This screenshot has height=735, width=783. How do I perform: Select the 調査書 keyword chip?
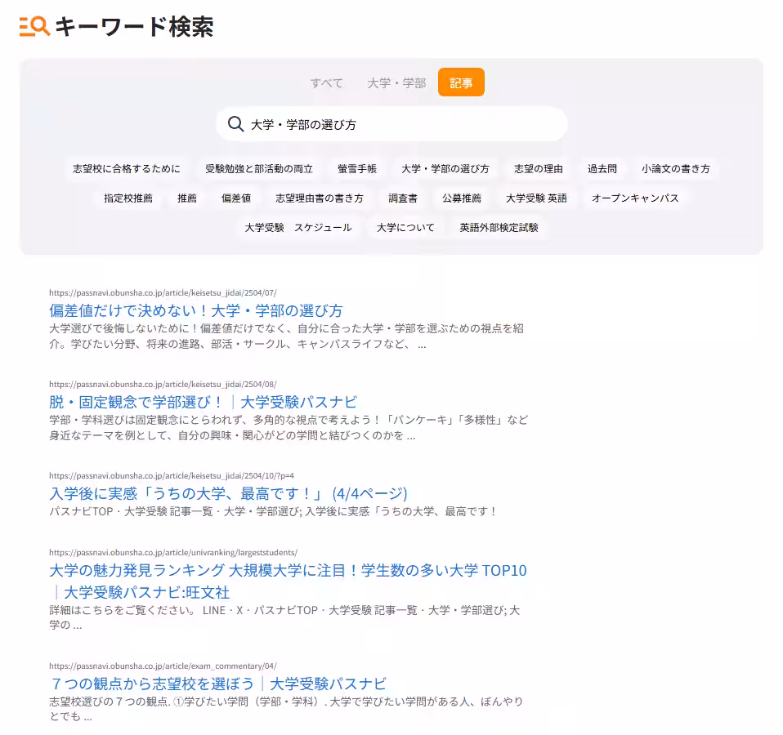(402, 198)
